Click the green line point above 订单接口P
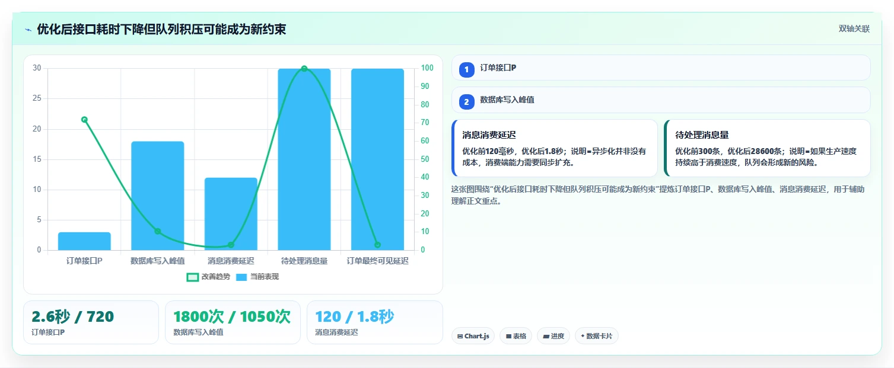This screenshot has height=368, width=894. pos(84,120)
